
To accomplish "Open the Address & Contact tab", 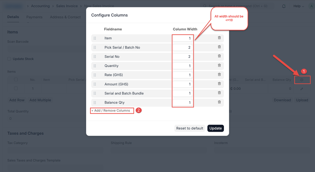I will 65,17.
